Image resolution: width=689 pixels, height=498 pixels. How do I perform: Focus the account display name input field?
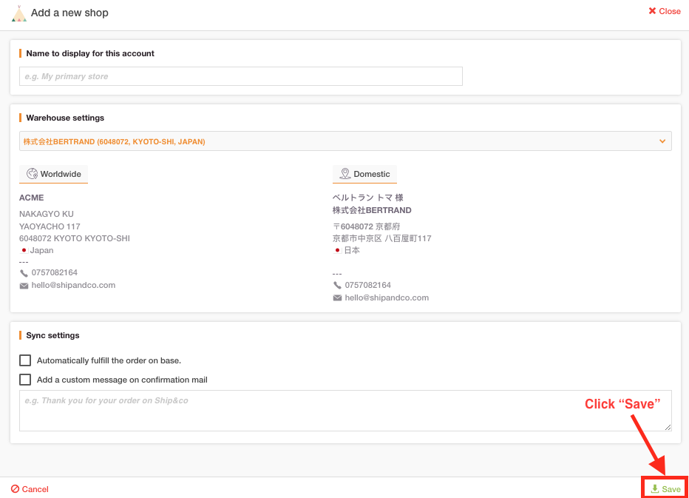click(x=241, y=76)
